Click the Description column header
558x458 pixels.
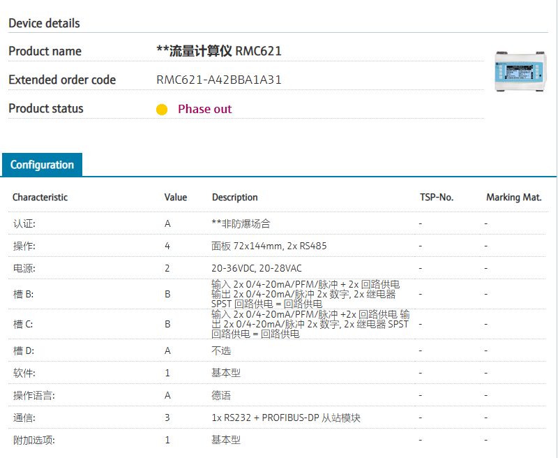[x=235, y=198]
